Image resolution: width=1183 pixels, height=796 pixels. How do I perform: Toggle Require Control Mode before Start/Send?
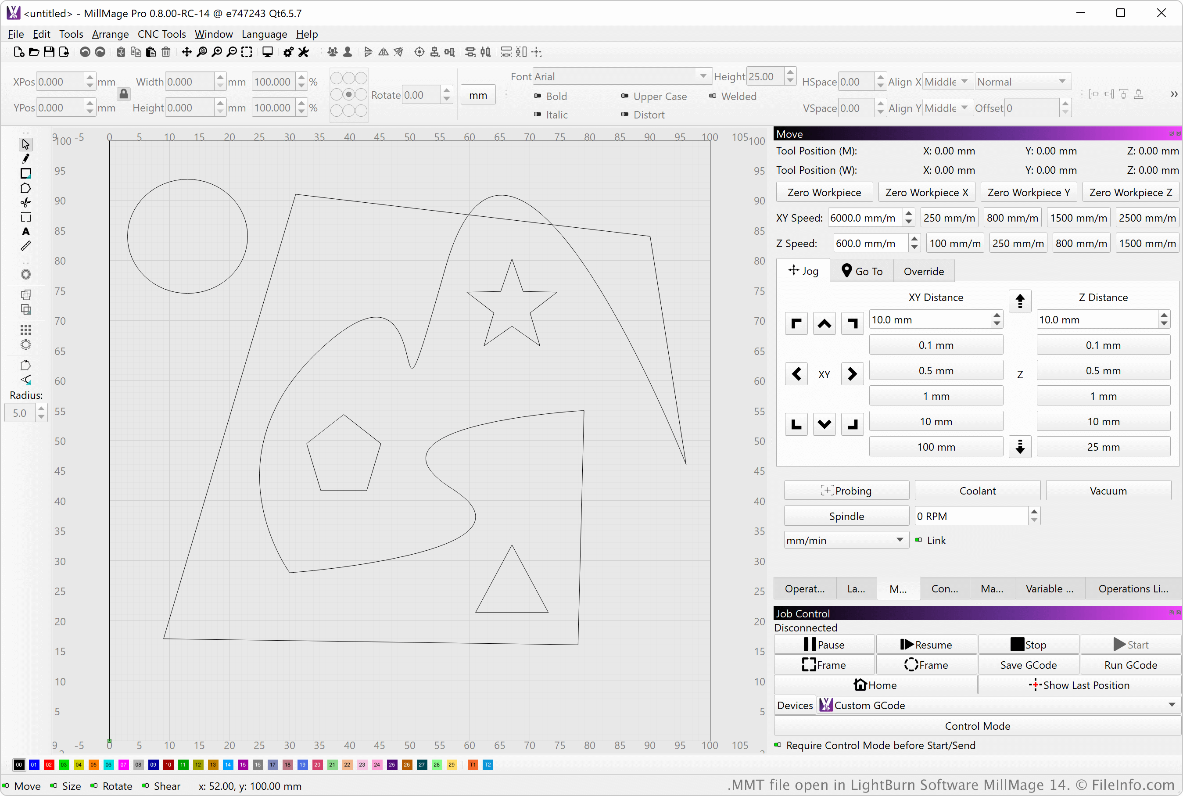(778, 745)
